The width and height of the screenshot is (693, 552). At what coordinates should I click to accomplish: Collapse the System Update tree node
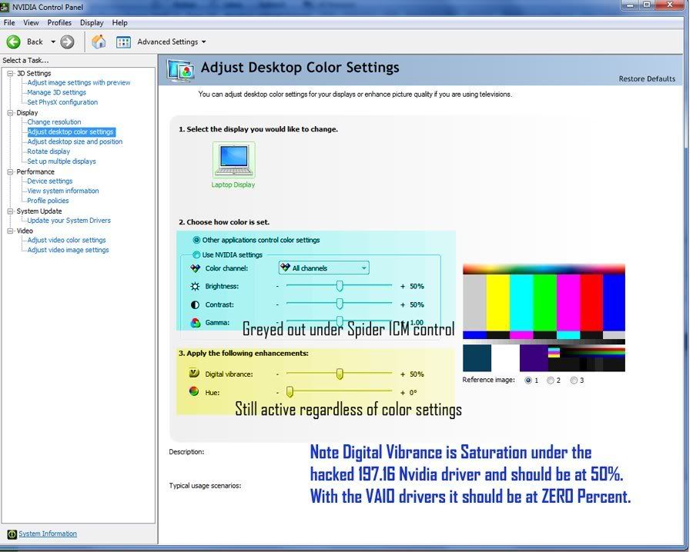10,211
